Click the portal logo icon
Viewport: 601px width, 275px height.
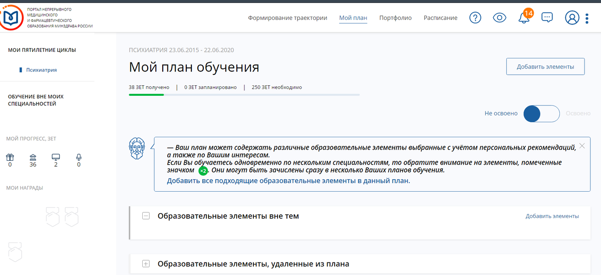pyautogui.click(x=11, y=18)
